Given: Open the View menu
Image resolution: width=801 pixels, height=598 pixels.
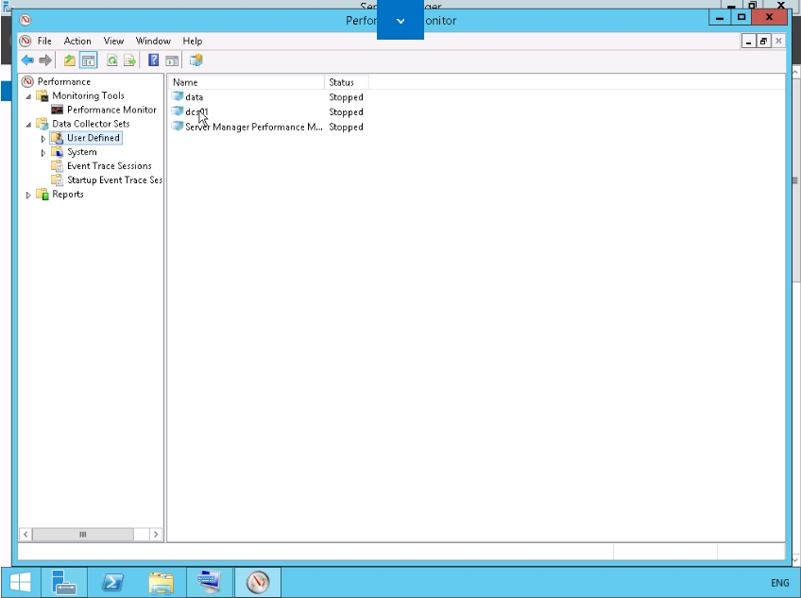Looking at the screenshot, I should [113, 41].
